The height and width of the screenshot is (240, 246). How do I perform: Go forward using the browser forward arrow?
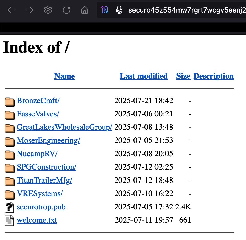point(29,10)
